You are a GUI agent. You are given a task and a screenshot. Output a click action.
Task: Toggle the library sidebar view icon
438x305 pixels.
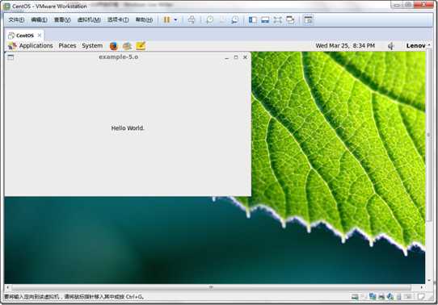click(x=253, y=20)
